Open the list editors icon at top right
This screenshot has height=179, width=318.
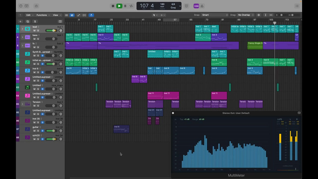pos(297,6)
